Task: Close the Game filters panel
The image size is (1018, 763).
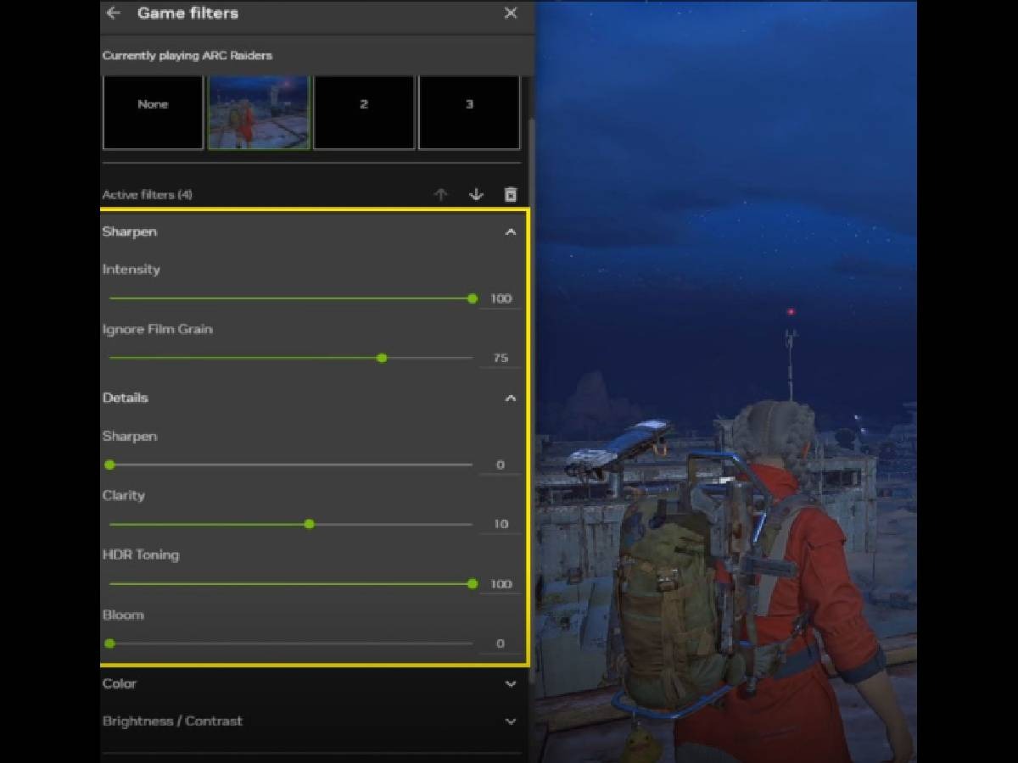Action: pos(510,14)
